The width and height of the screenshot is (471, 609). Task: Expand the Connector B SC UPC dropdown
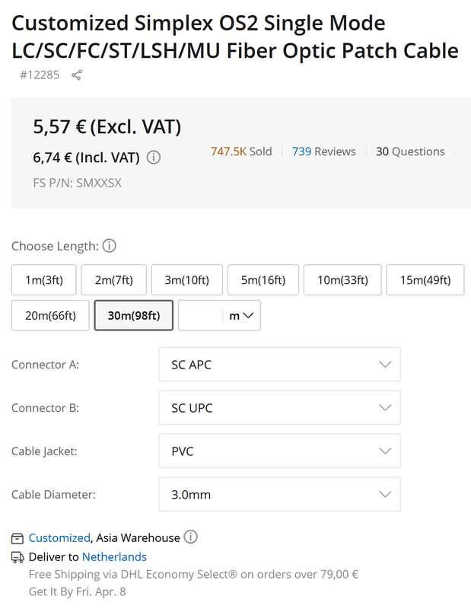279,408
